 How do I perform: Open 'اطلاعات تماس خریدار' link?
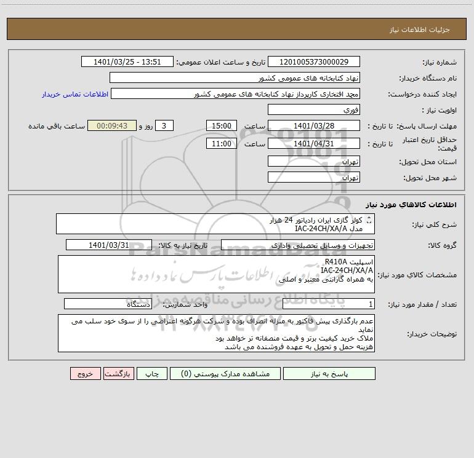(x=75, y=94)
